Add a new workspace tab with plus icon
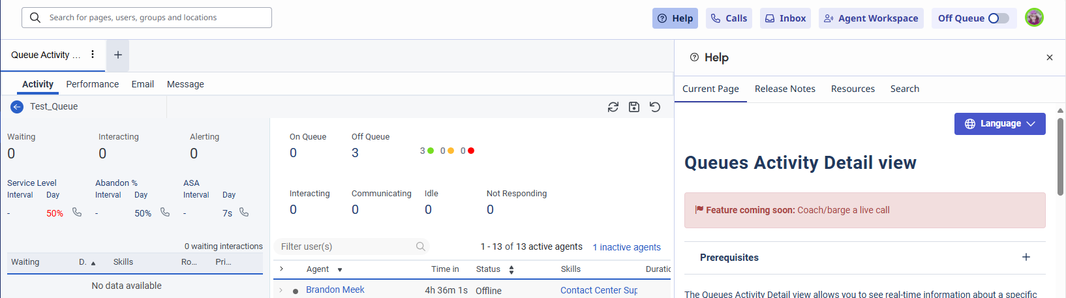Image resolution: width=1066 pixels, height=298 pixels. pos(118,55)
